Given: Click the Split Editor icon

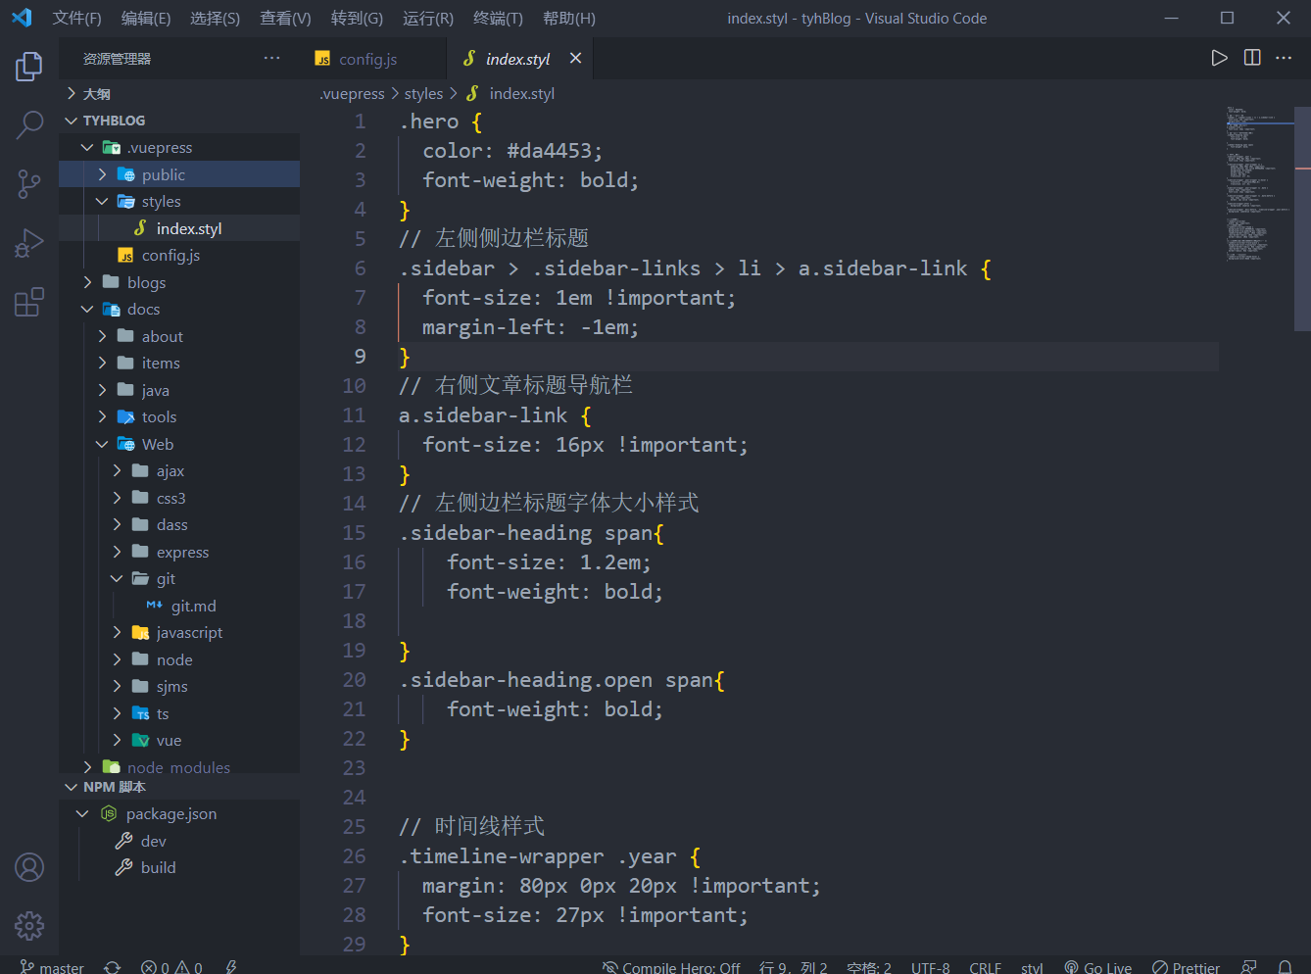Looking at the screenshot, I should point(1251,58).
